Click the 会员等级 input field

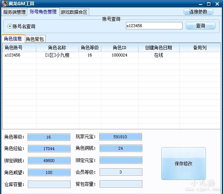coord(120,172)
